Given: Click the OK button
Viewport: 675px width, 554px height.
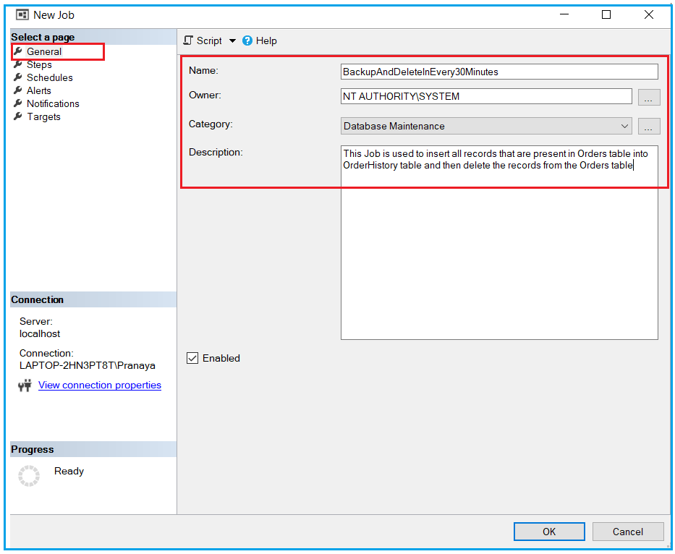Looking at the screenshot, I should coord(548,531).
